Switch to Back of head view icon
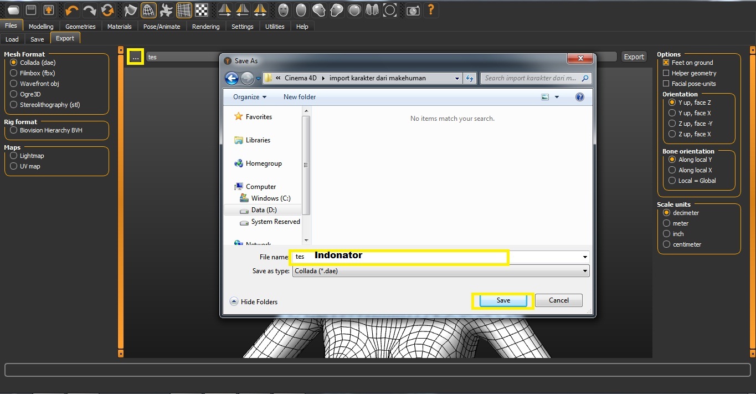Viewport: 756px width, 394px height. pos(301,10)
